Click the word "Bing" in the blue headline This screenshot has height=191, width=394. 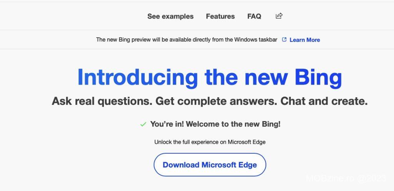coord(318,77)
